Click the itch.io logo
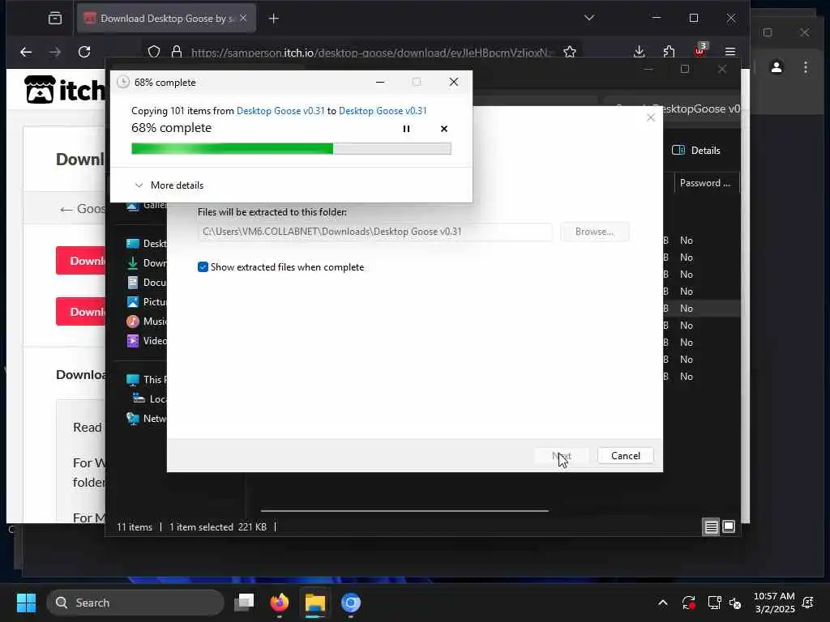The height and width of the screenshot is (622, 830). 65,90
